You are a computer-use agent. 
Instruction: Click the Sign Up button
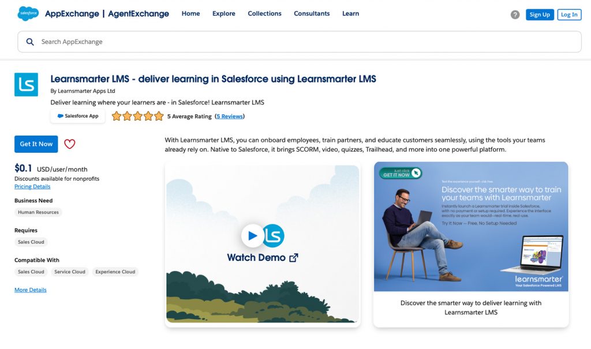540,14
